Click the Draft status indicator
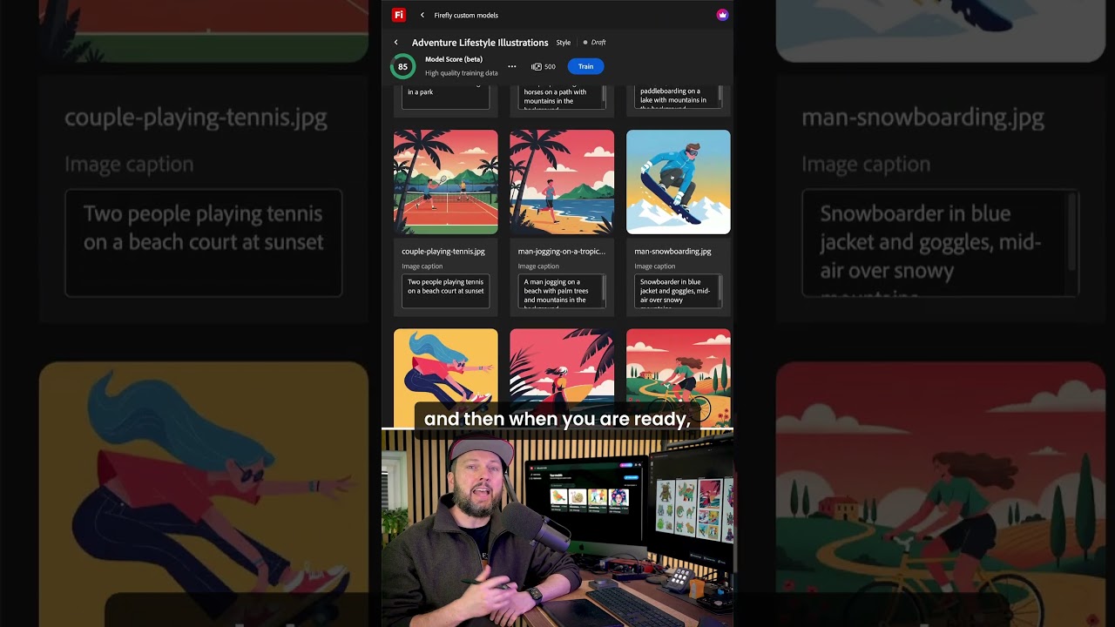This screenshot has width=1115, height=627. tap(595, 42)
